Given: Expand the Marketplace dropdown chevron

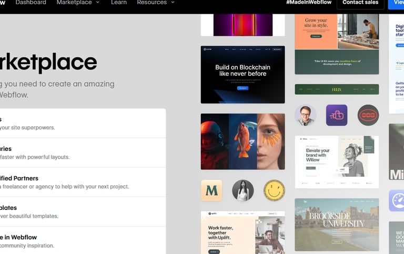Looking at the screenshot, I should tap(98, 3).
